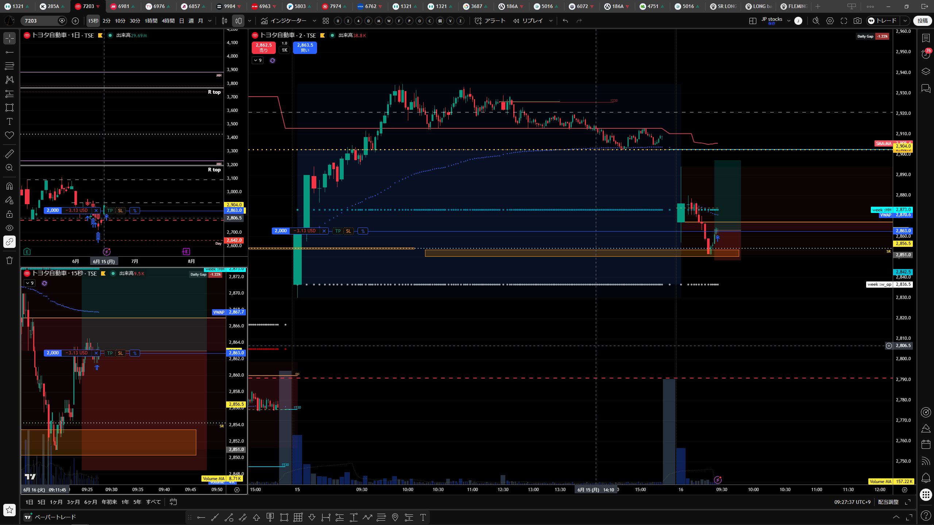The width and height of the screenshot is (934, 525).
Task: Create an alert with アラート button
Action: [x=490, y=21]
